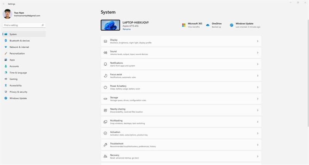Select Personalization from the sidebar
The height and width of the screenshot is (165, 309).
tap(17, 53)
